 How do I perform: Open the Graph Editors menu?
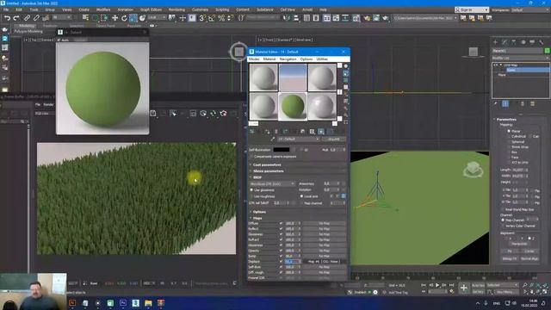(152, 9)
